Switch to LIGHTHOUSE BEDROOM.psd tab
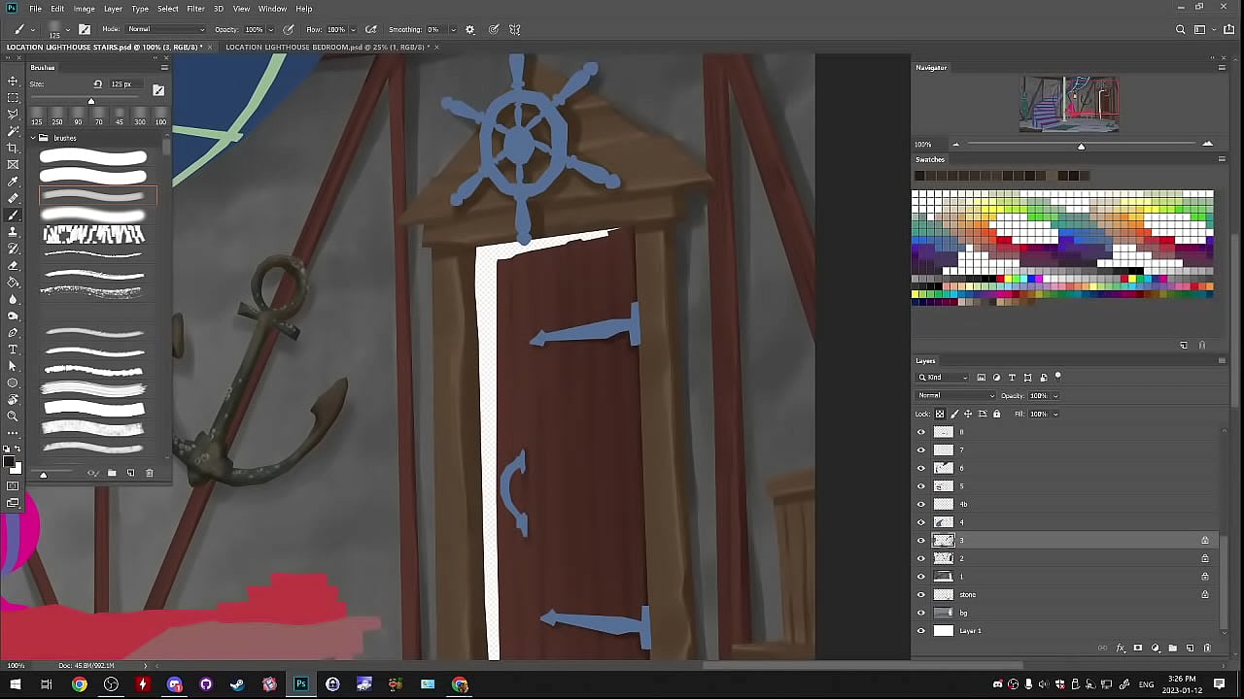The width and height of the screenshot is (1244, 699). coord(327,47)
